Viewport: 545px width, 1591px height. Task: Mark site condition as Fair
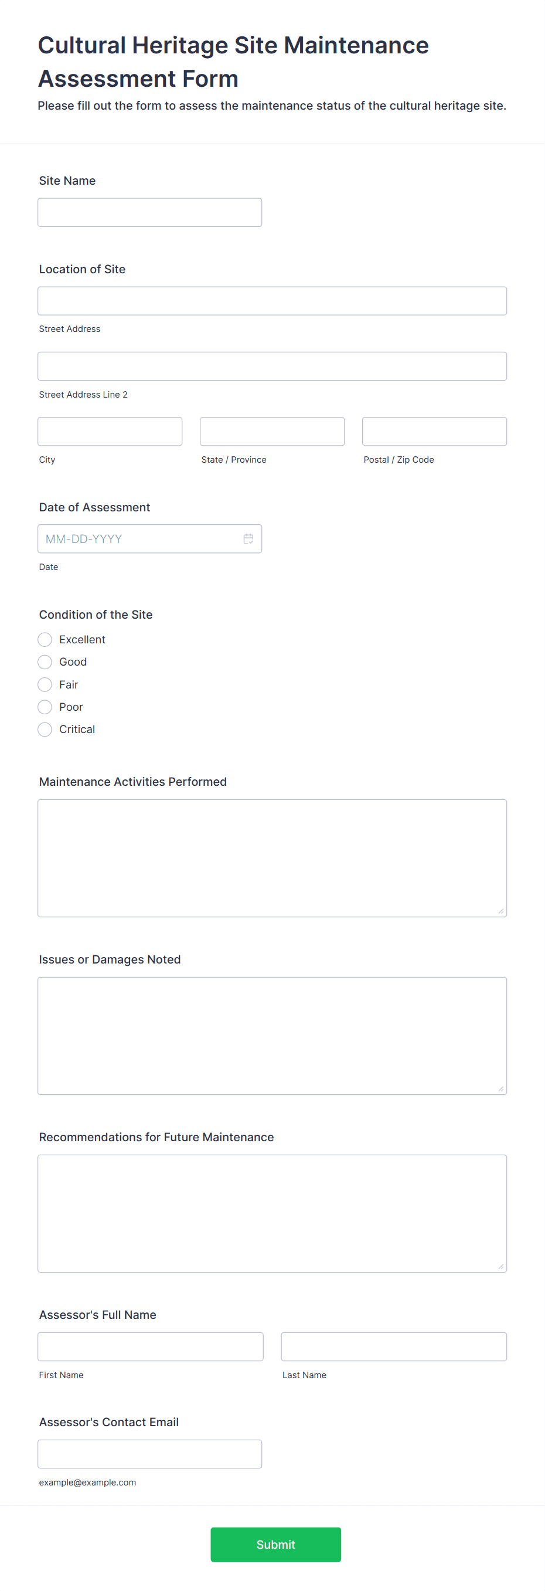click(45, 684)
